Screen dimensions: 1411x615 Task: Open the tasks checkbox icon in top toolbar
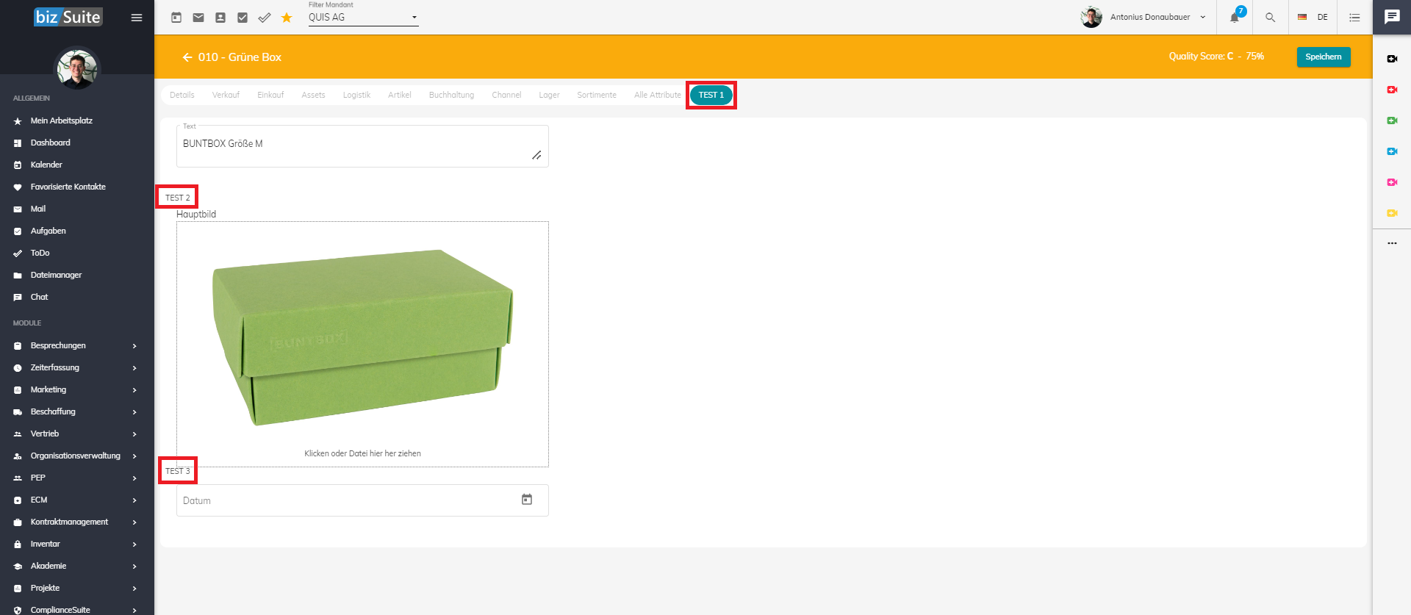[243, 18]
